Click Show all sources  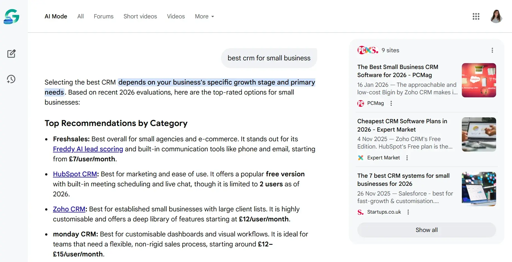tap(426, 230)
